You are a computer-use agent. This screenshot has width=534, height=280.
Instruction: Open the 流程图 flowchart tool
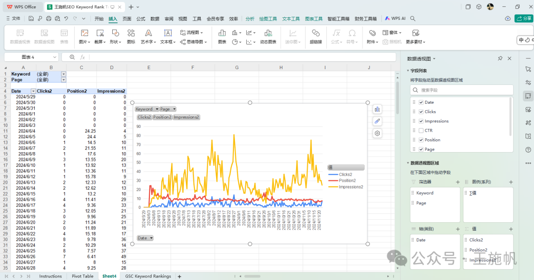tap(191, 32)
